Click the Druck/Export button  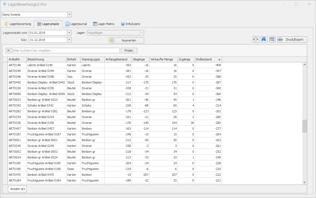[x=292, y=39]
